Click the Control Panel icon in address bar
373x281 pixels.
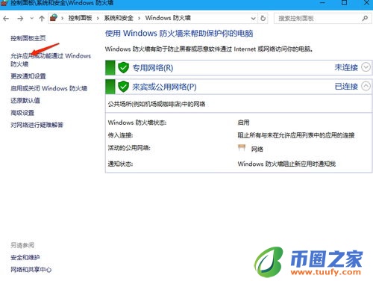pos(54,18)
